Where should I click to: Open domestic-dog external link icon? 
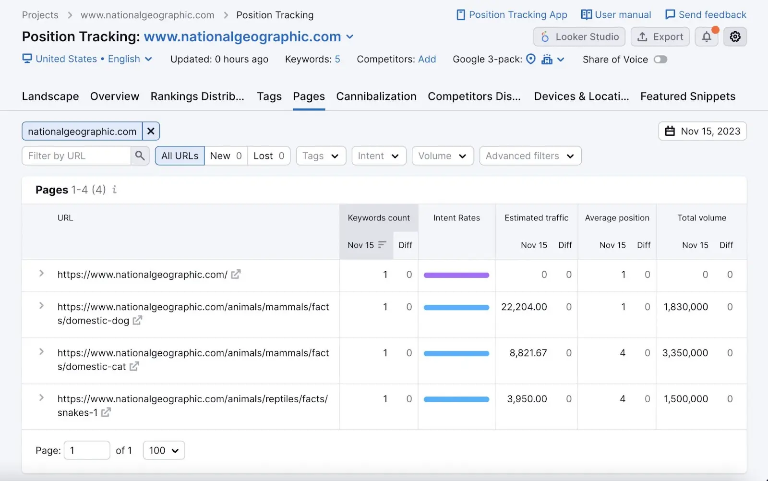[x=137, y=320]
